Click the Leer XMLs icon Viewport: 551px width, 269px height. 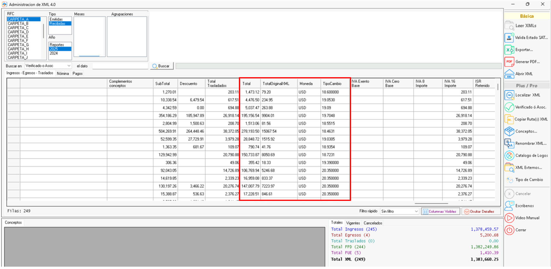coord(509,26)
